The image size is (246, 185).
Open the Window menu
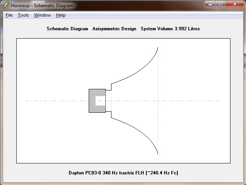tap(42, 15)
